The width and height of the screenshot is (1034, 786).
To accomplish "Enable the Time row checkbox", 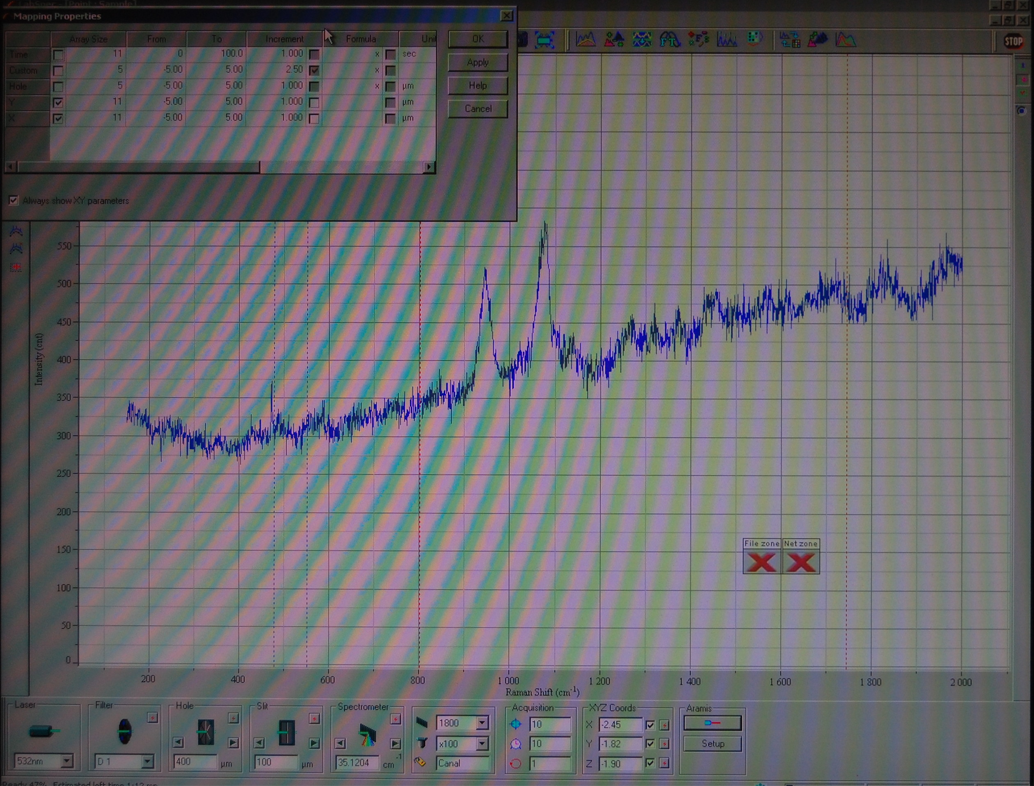I will (x=58, y=55).
